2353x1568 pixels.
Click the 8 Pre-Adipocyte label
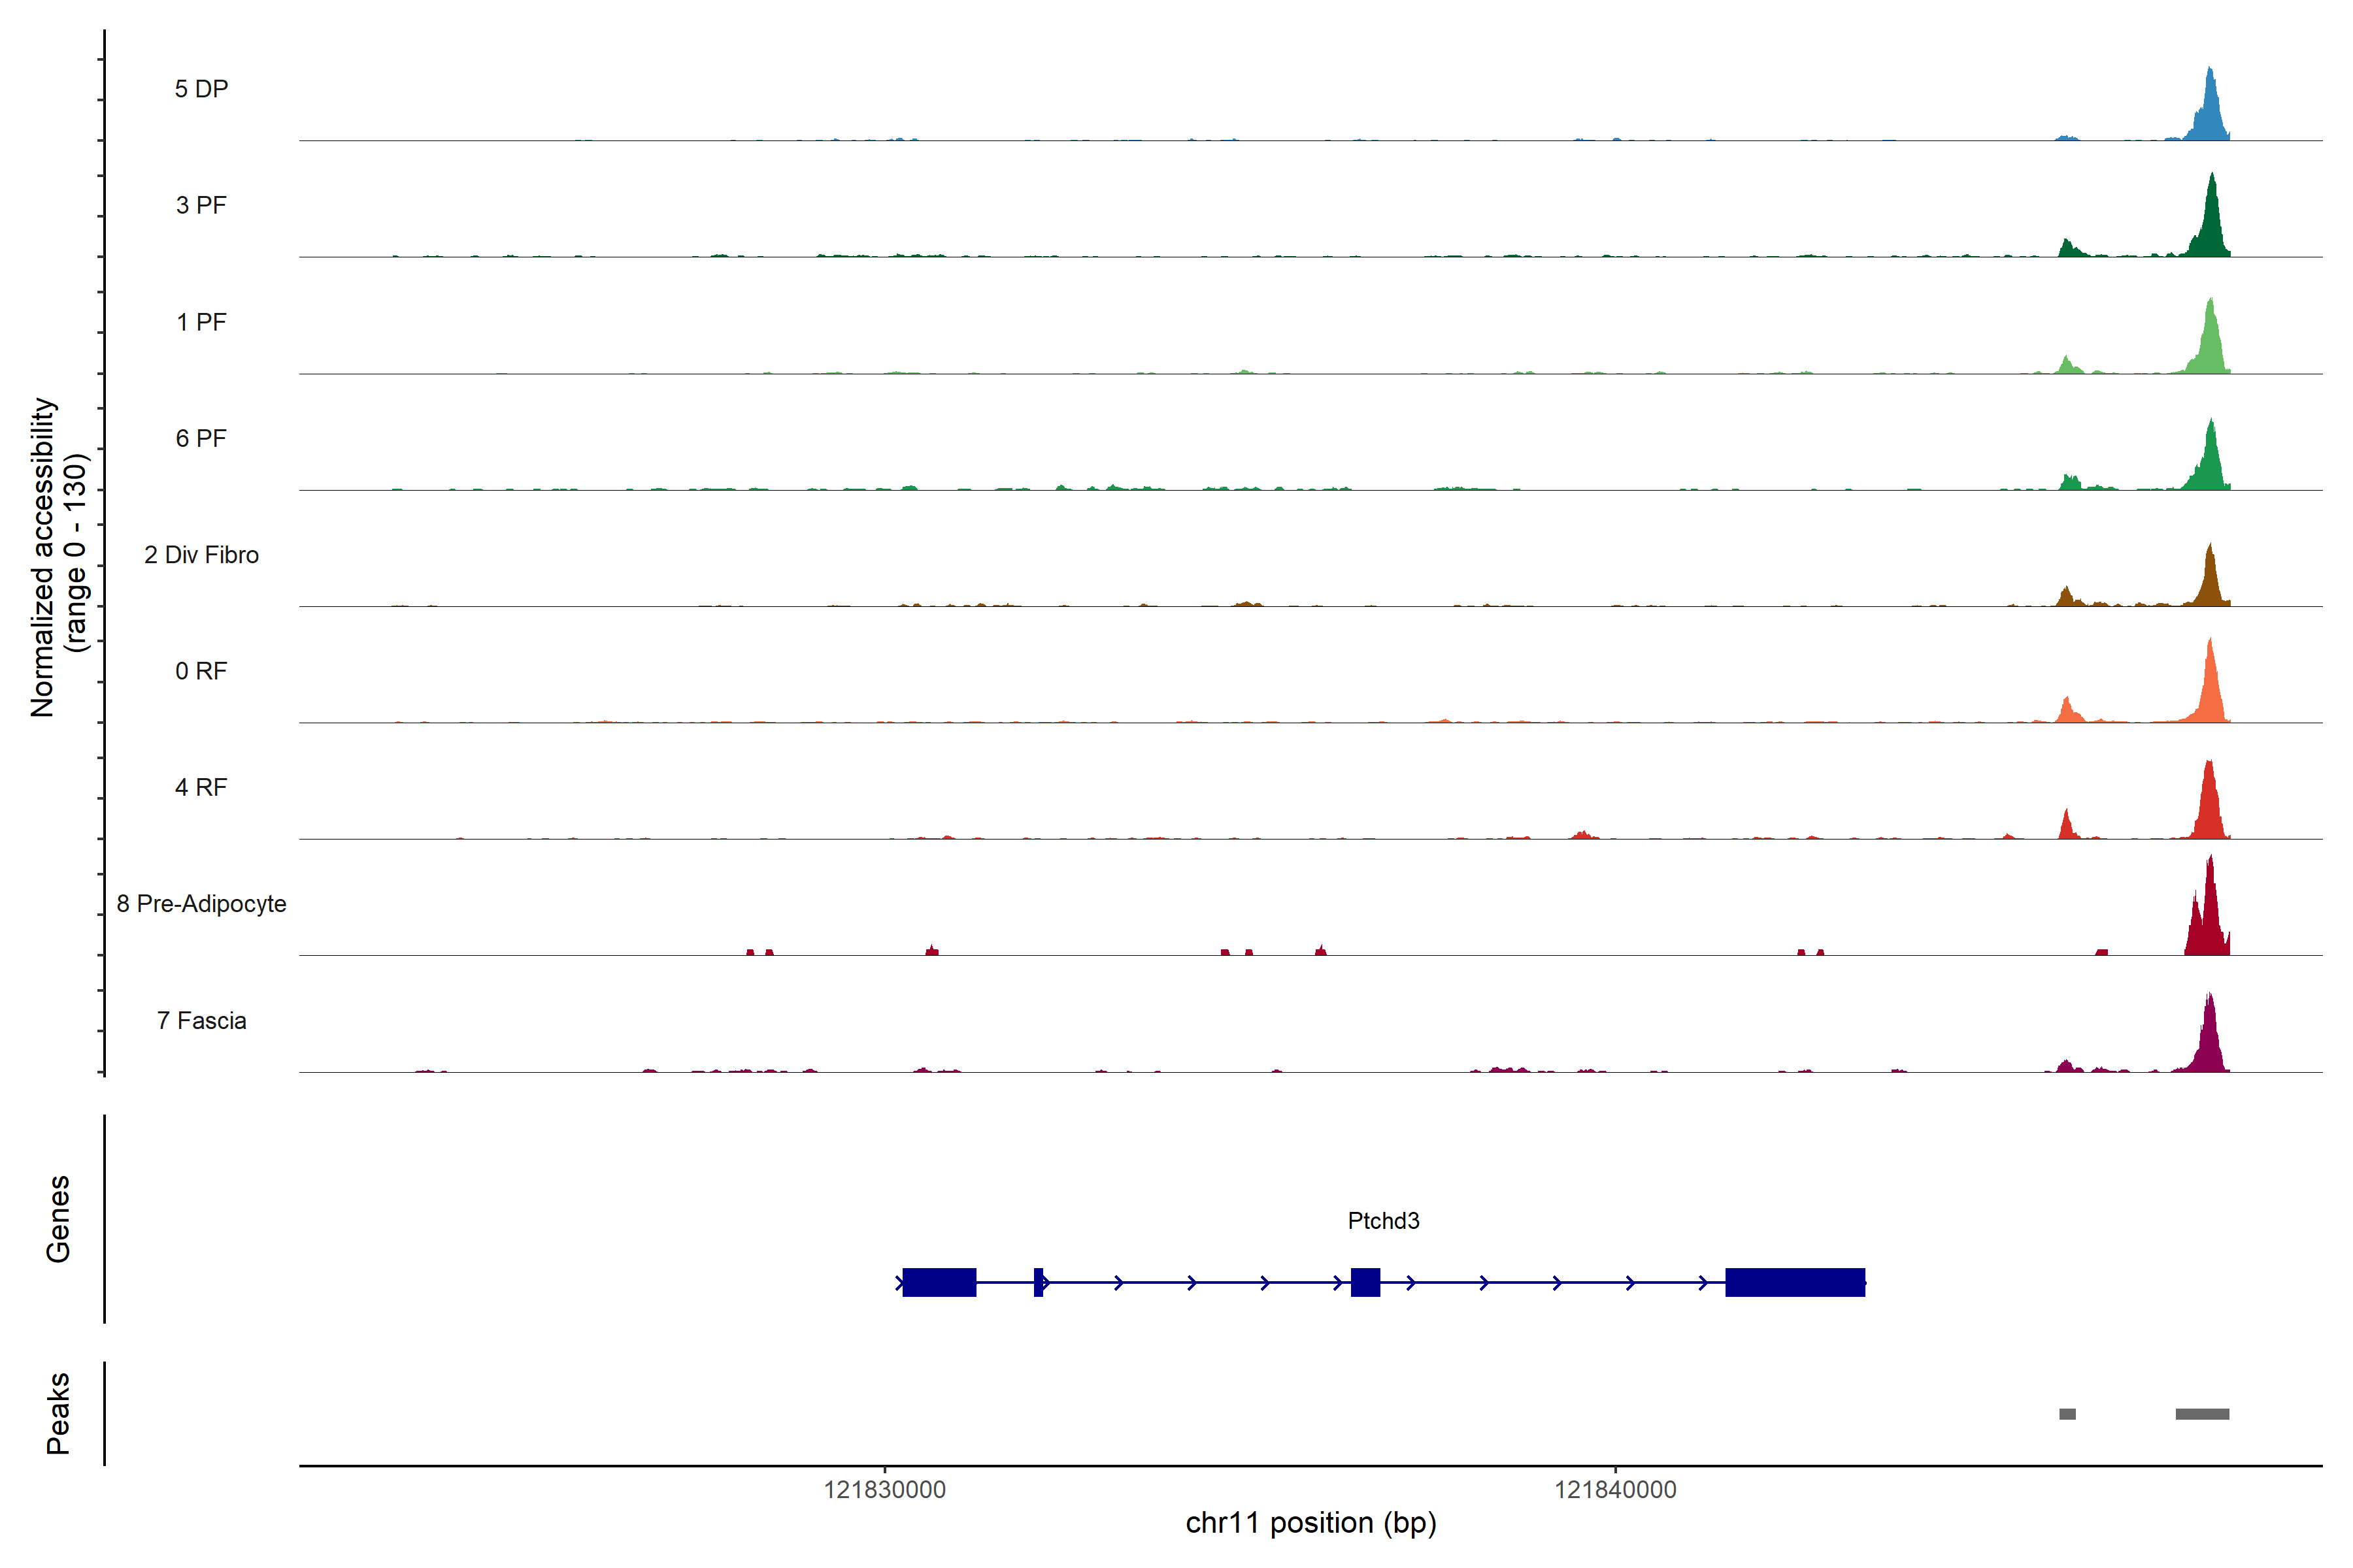[201, 904]
